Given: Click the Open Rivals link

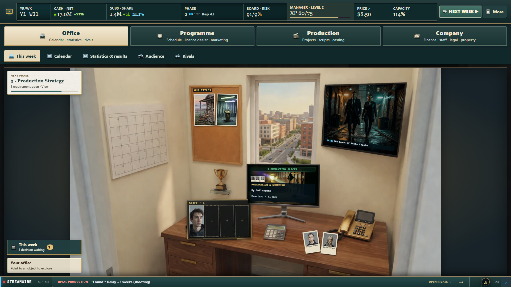Looking at the screenshot, I should coord(440,282).
